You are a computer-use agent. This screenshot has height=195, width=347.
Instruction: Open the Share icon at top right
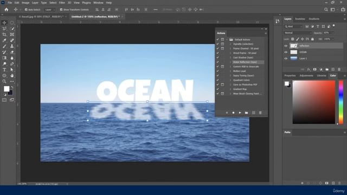click(x=343, y=10)
